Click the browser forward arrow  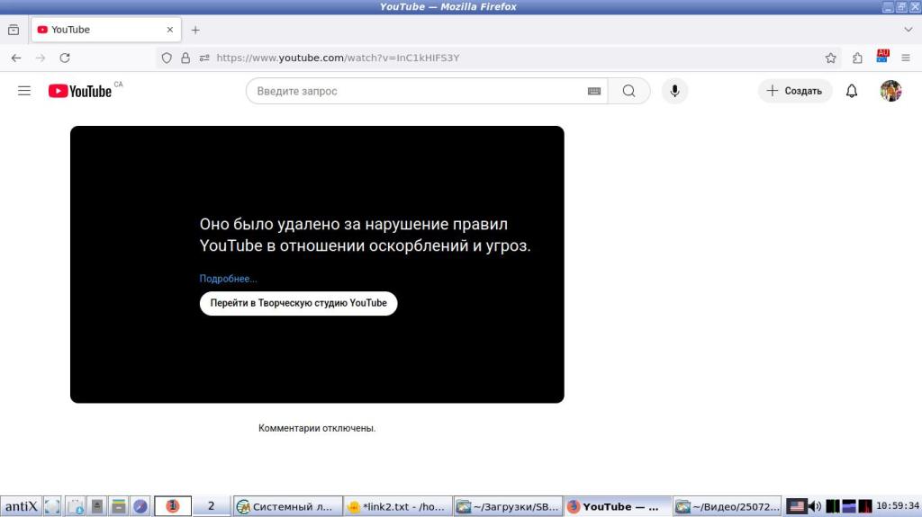tap(40, 58)
